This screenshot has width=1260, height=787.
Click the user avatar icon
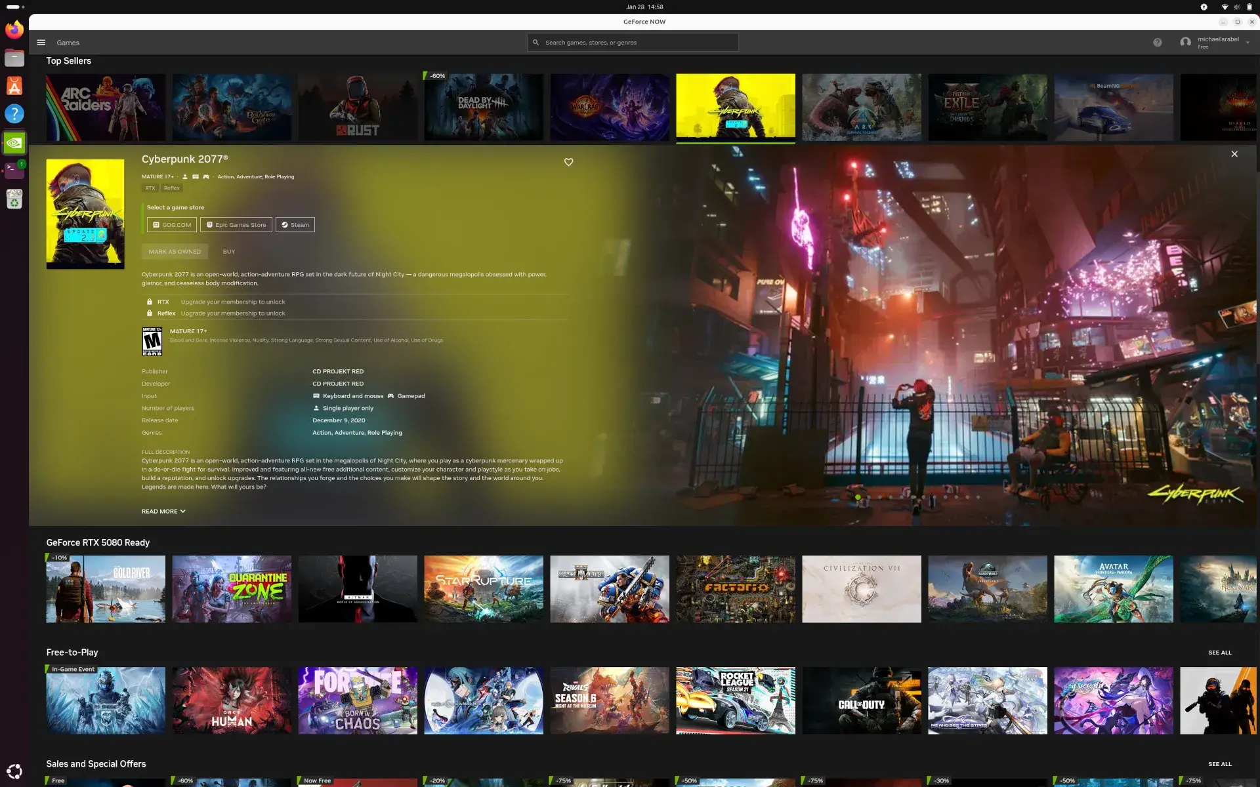click(x=1185, y=43)
